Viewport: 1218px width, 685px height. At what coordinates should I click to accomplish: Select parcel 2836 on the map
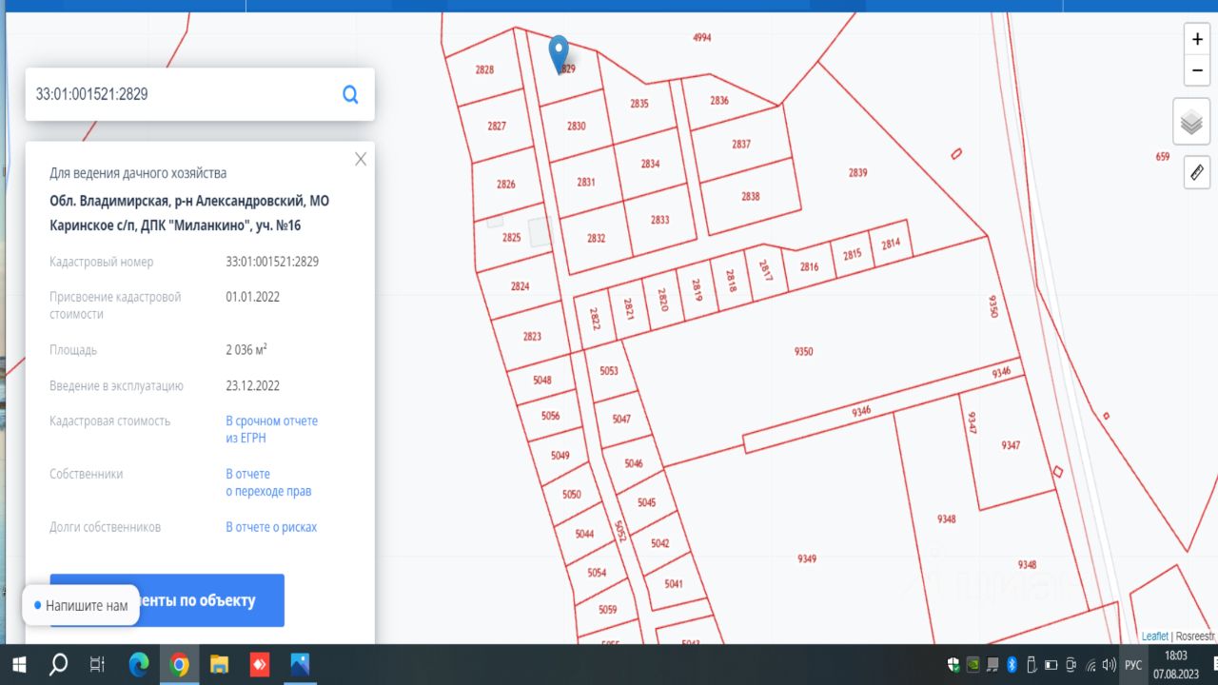click(719, 101)
